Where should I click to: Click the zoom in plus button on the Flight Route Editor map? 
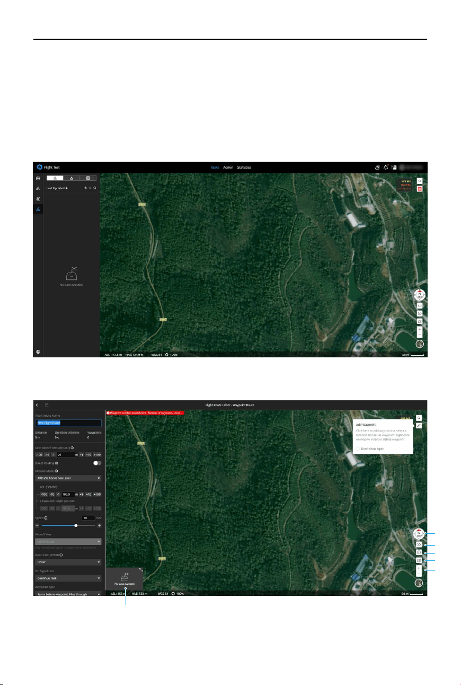pyautogui.click(x=419, y=568)
